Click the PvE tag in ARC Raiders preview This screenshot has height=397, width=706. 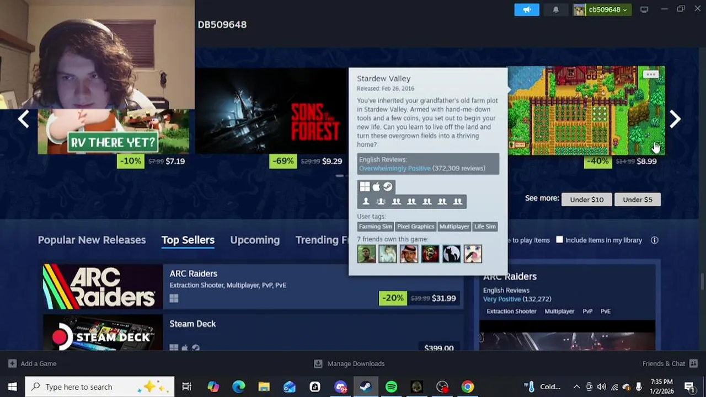[606, 312]
